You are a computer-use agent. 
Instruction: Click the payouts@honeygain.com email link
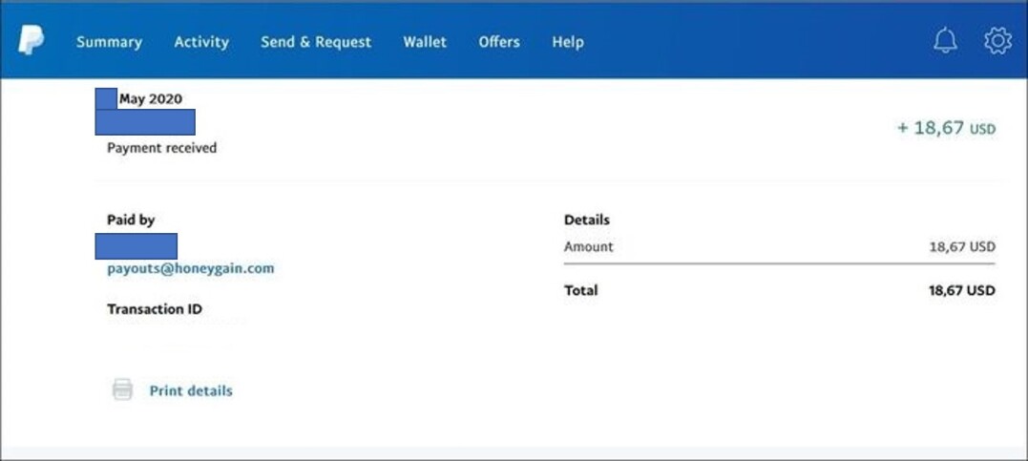click(x=191, y=268)
